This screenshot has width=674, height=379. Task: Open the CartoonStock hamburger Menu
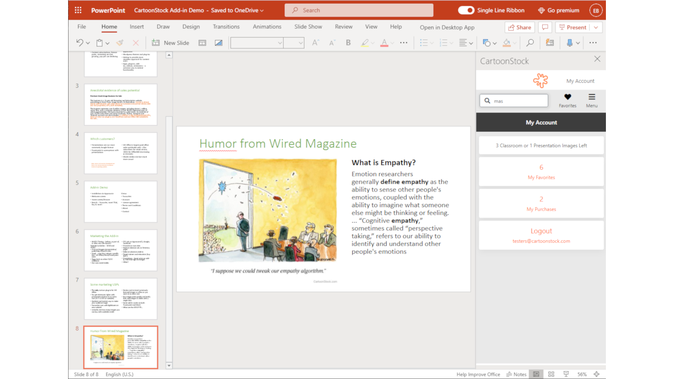[x=592, y=97]
